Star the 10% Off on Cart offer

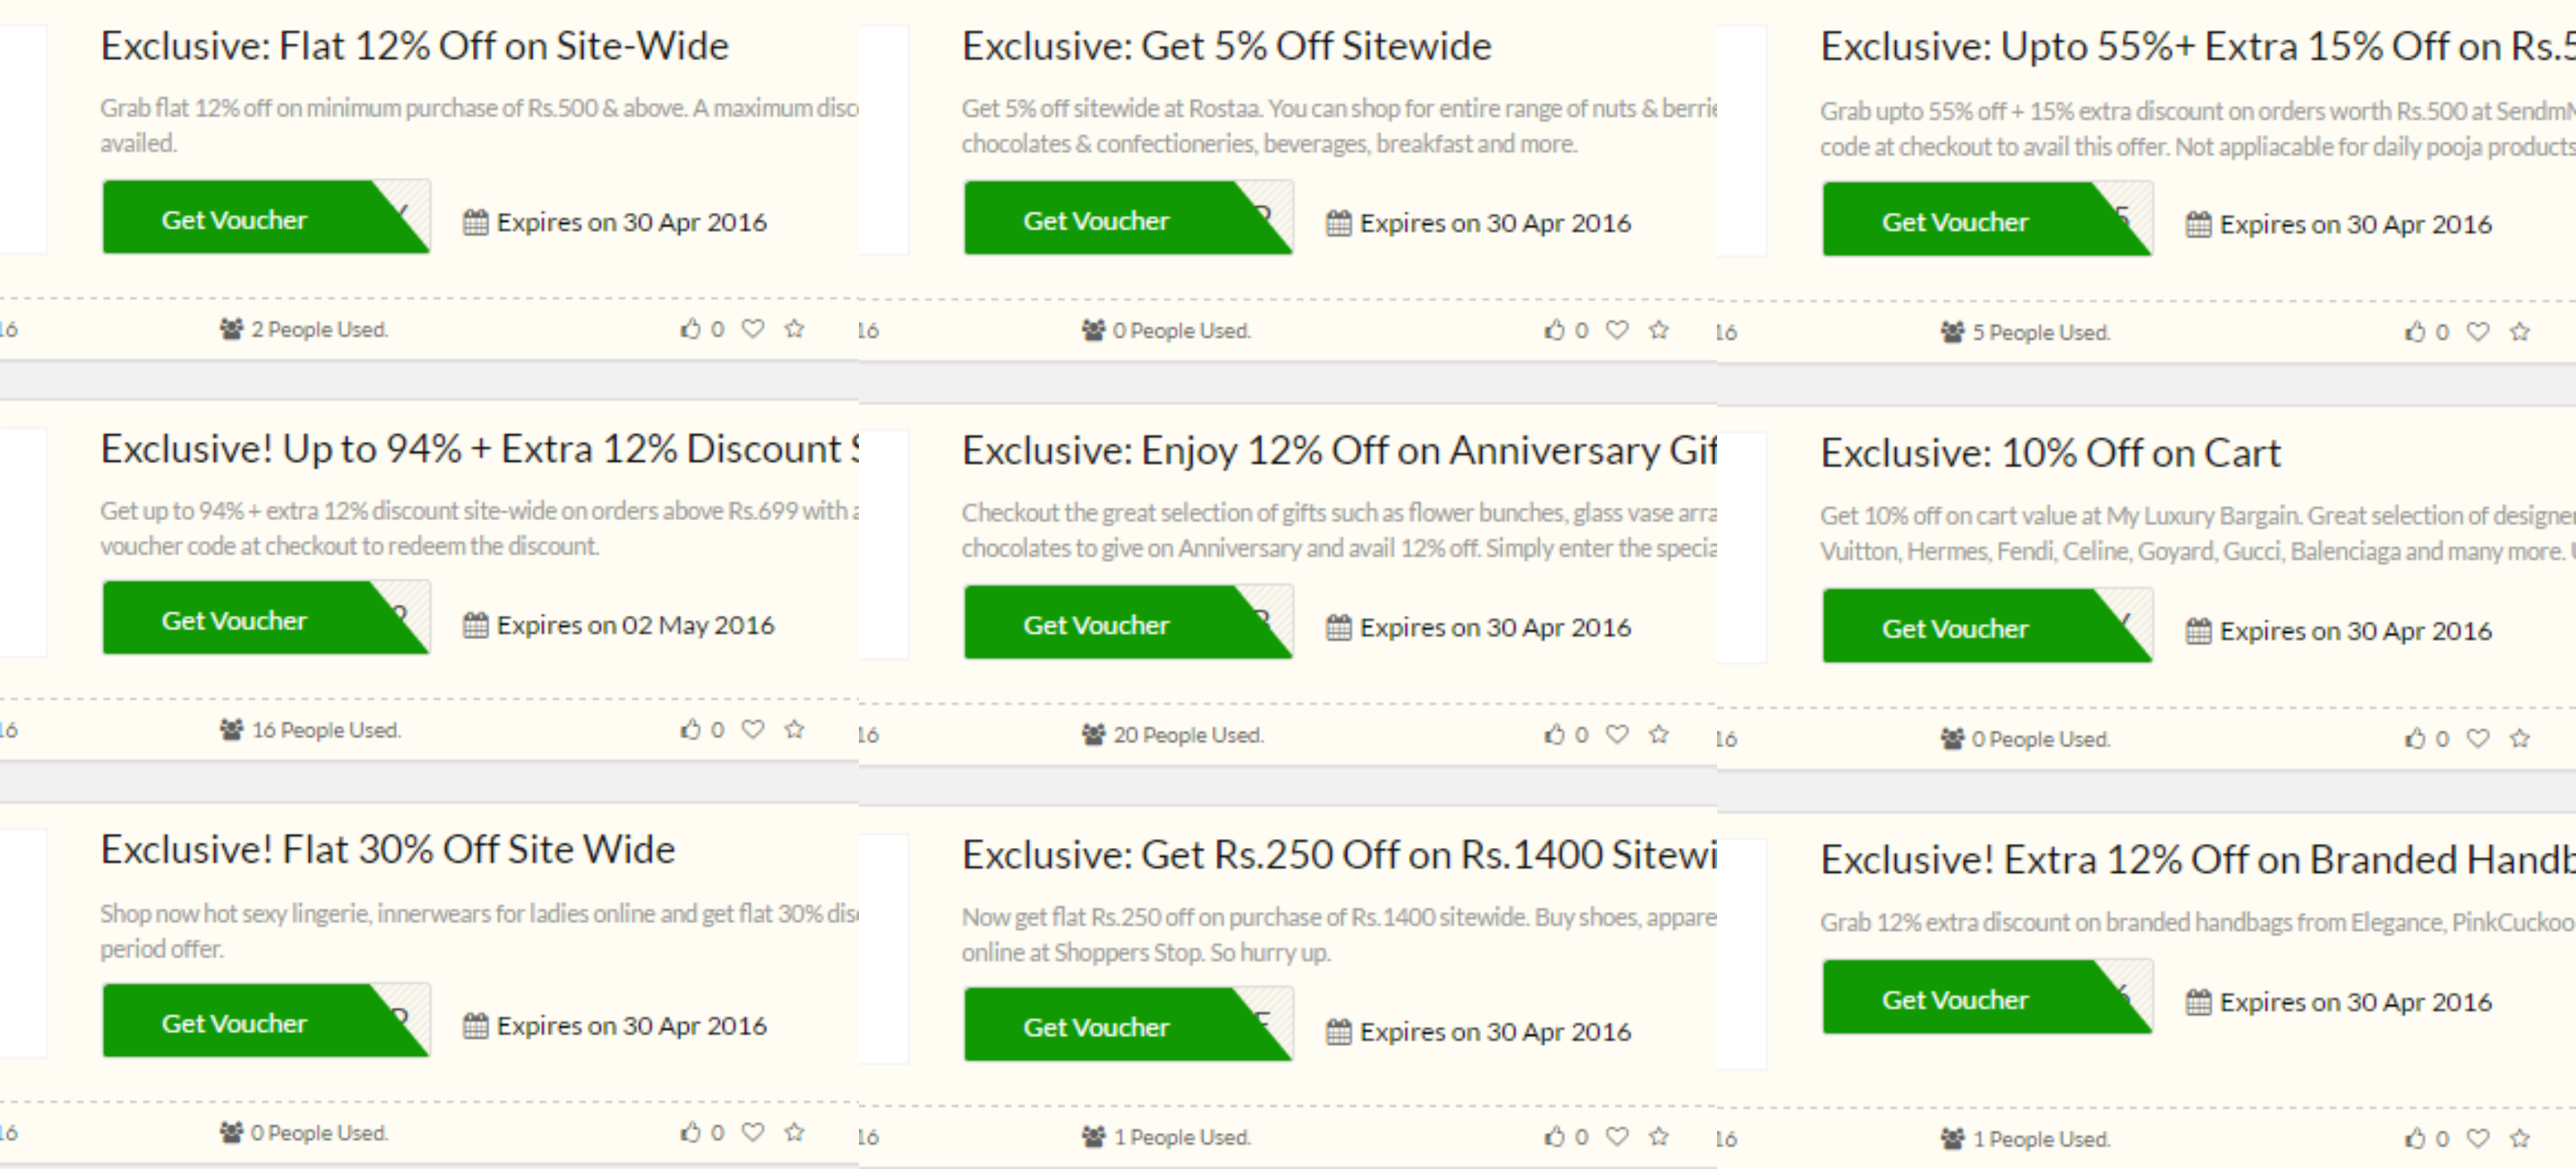(x=2520, y=738)
